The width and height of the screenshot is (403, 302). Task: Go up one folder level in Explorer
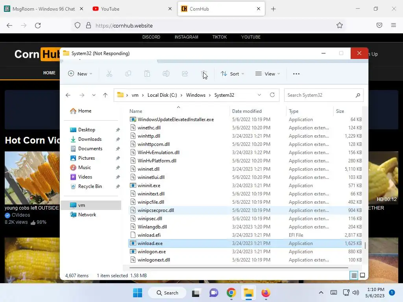pos(105,95)
